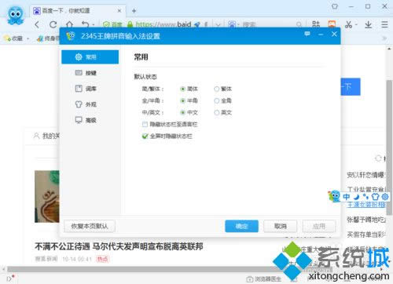Open the browser download icon
Image resolution: width=393 pixels, height=284 pixels.
coord(369,24)
